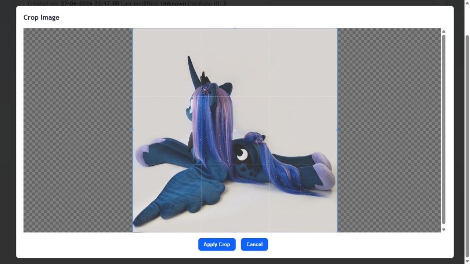The width and height of the screenshot is (470, 264).
Task: Cancel the crop dialog
Action: [x=254, y=245]
